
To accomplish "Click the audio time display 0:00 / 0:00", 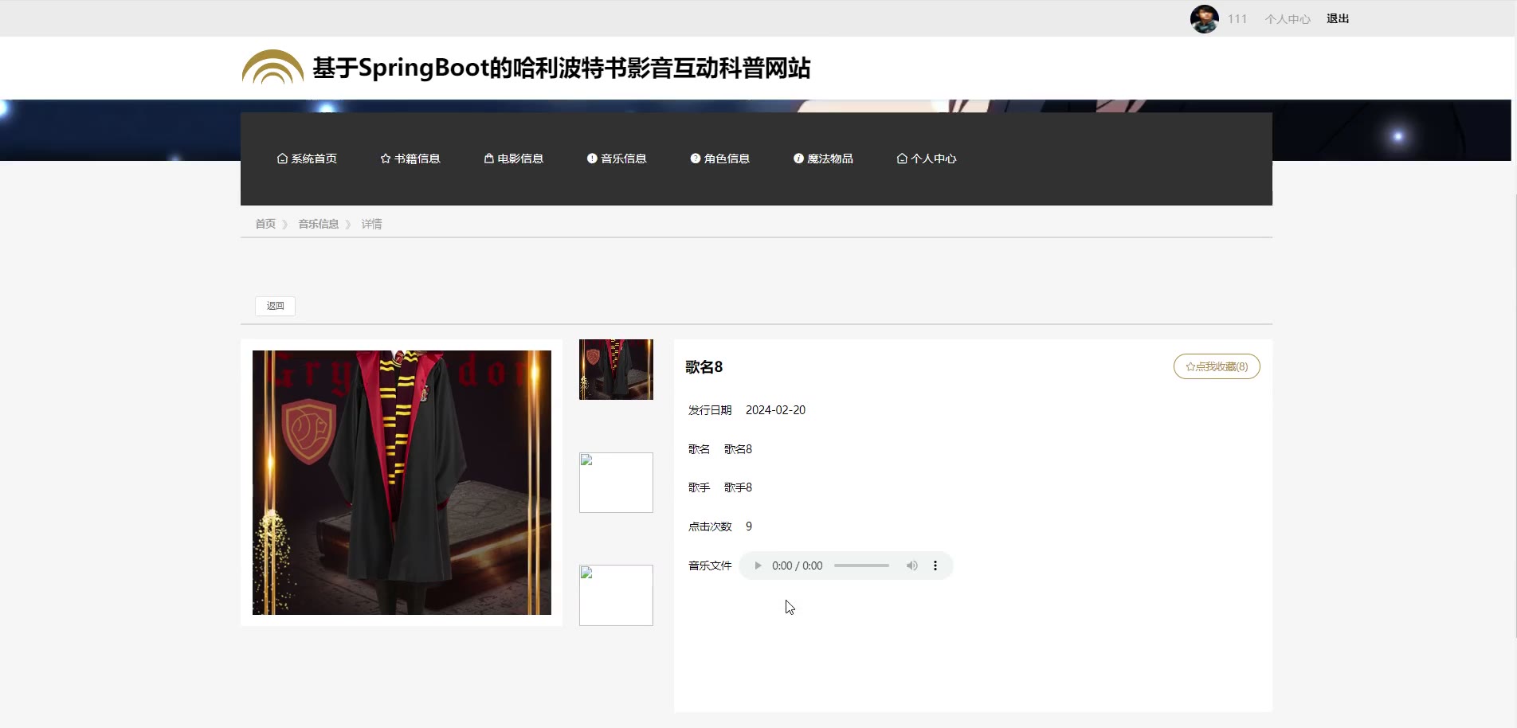I will pyautogui.click(x=797, y=566).
